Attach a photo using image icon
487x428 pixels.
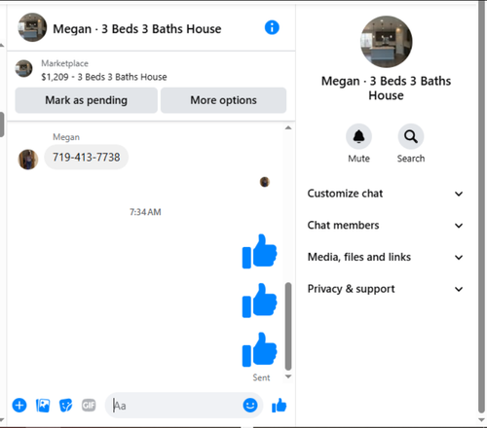click(x=43, y=406)
